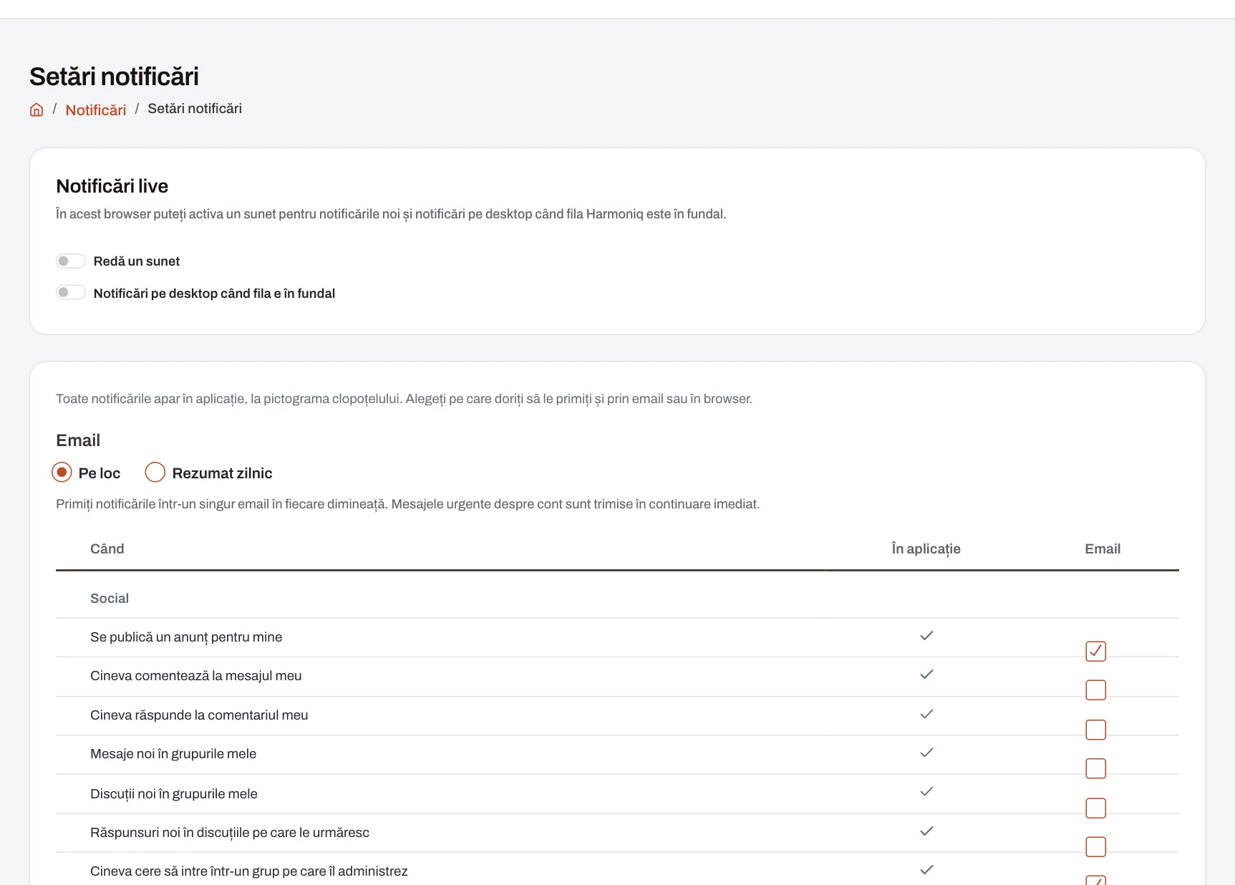1235x885 pixels.
Task: Click the Setări notificări breadcrumb text
Action: [195, 108]
